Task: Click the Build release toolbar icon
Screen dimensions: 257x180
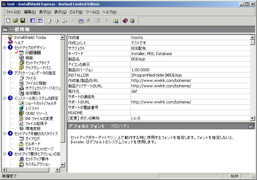Action: coord(81,21)
